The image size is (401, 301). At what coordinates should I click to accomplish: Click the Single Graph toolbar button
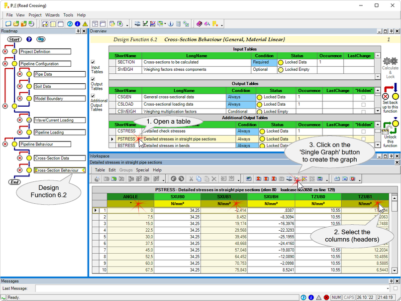tap(297, 178)
